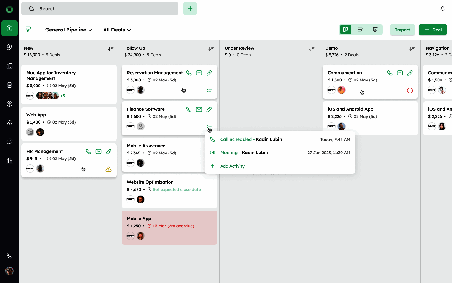This screenshot has height=283, width=452.
Task: Open the All Deals filter dropdown
Action: [117, 30]
